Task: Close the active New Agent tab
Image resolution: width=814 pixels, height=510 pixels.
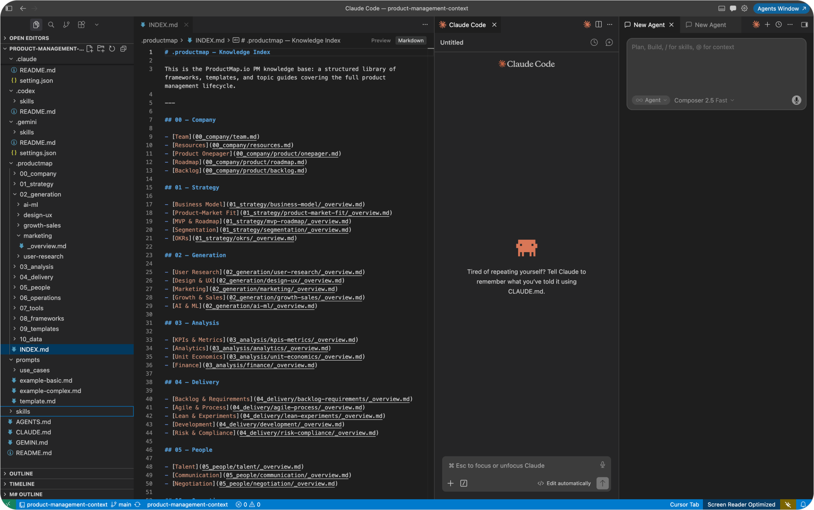Action: (x=672, y=25)
